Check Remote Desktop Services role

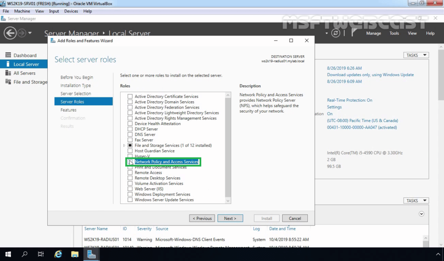pos(130,178)
